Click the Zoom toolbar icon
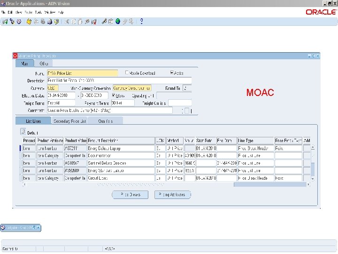The image size is (338, 254). pos(111,22)
